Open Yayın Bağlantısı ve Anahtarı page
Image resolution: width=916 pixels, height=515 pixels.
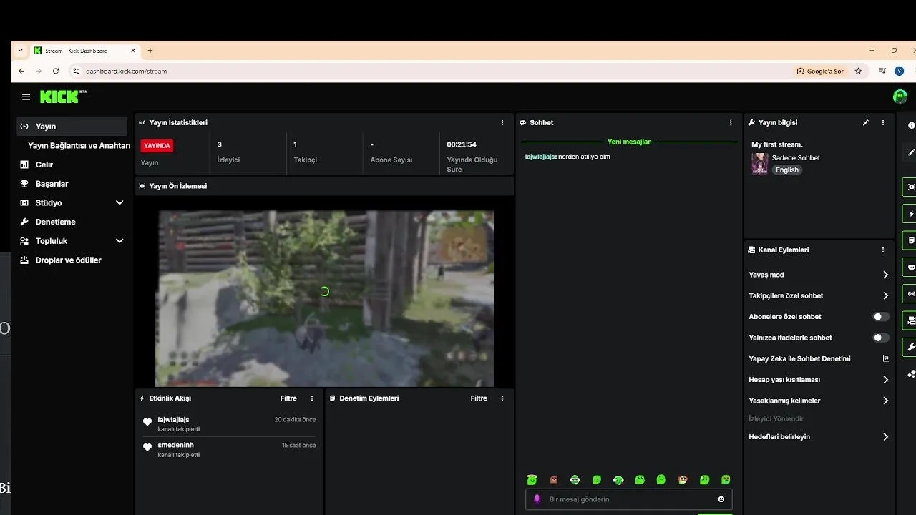coord(79,146)
